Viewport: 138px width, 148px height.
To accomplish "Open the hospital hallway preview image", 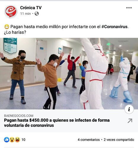I will click(69, 73).
